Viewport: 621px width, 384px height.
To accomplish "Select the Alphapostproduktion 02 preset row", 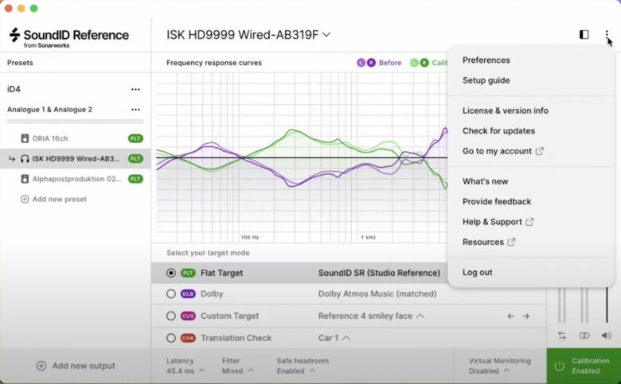I will coord(76,179).
